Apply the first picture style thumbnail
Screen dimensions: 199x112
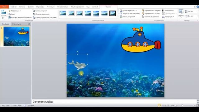coord(63,13)
